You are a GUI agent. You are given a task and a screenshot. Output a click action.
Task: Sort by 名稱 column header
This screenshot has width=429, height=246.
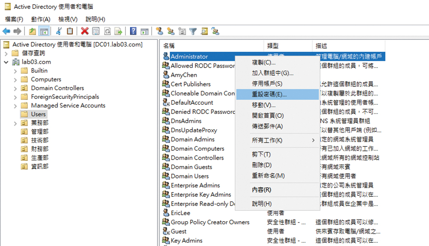pyautogui.click(x=212, y=45)
